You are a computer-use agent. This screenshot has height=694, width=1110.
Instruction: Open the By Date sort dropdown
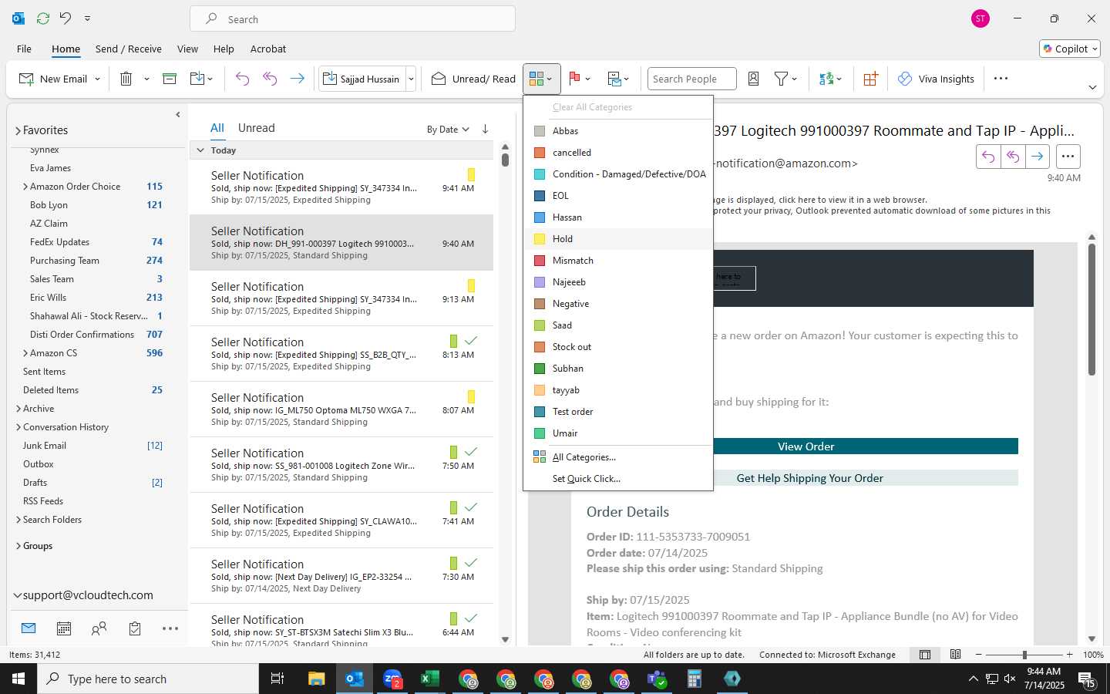(448, 130)
